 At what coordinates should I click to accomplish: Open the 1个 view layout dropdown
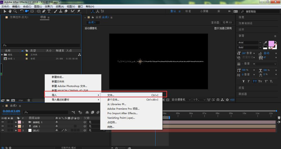pyautogui.click(x=199, y=100)
